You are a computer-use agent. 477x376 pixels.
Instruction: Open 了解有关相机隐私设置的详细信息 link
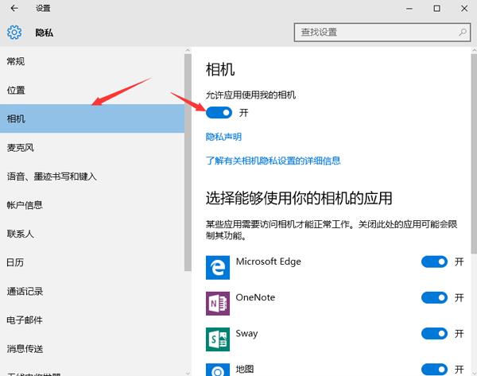coord(273,160)
